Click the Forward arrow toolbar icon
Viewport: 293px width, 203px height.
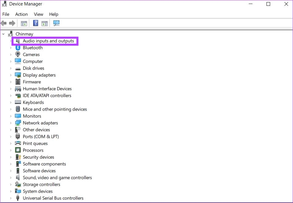point(12,23)
